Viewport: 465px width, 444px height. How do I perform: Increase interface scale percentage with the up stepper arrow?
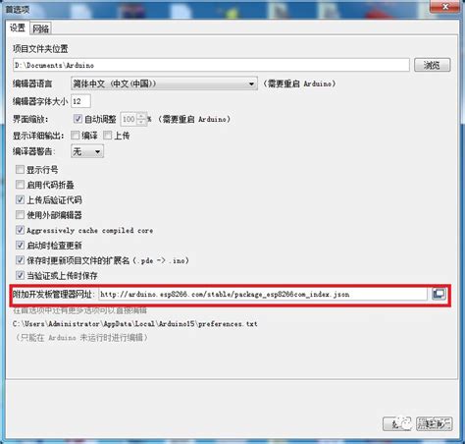point(141,116)
